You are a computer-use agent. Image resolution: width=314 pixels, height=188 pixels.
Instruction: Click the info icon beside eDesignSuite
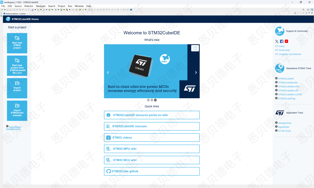pos(276,123)
